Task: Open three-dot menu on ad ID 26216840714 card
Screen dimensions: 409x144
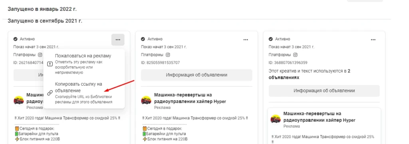Action: [x=118, y=39]
